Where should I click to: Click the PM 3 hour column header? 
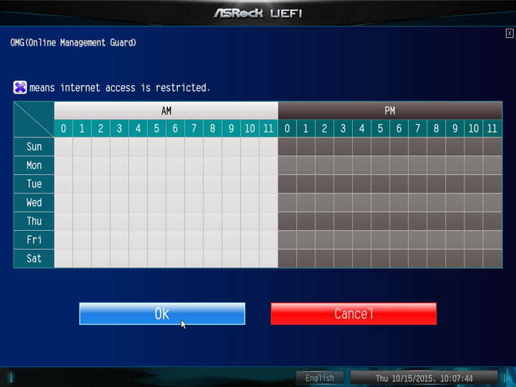343,128
